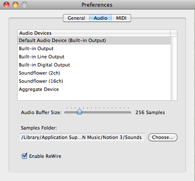The width and height of the screenshot is (195, 181).
Task: Select the Audio tab
Action: coord(100,18)
